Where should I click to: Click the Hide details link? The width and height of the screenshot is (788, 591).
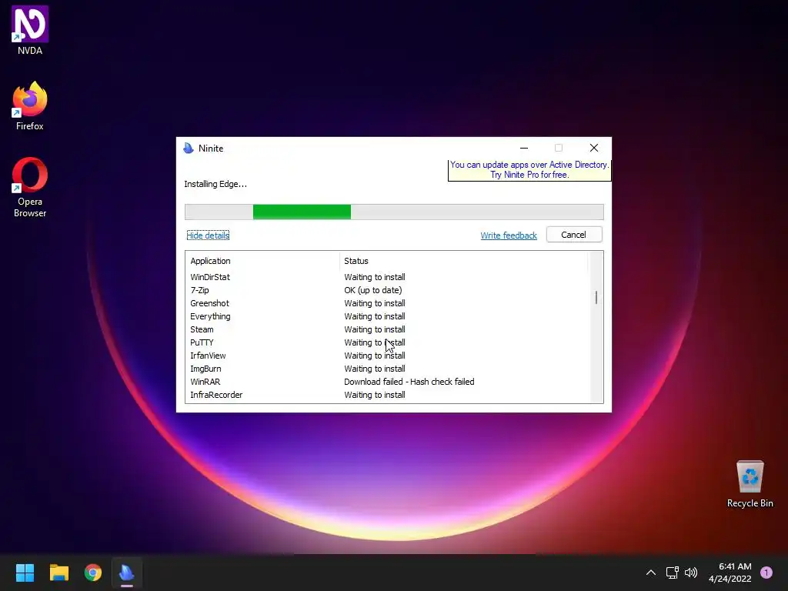[208, 235]
